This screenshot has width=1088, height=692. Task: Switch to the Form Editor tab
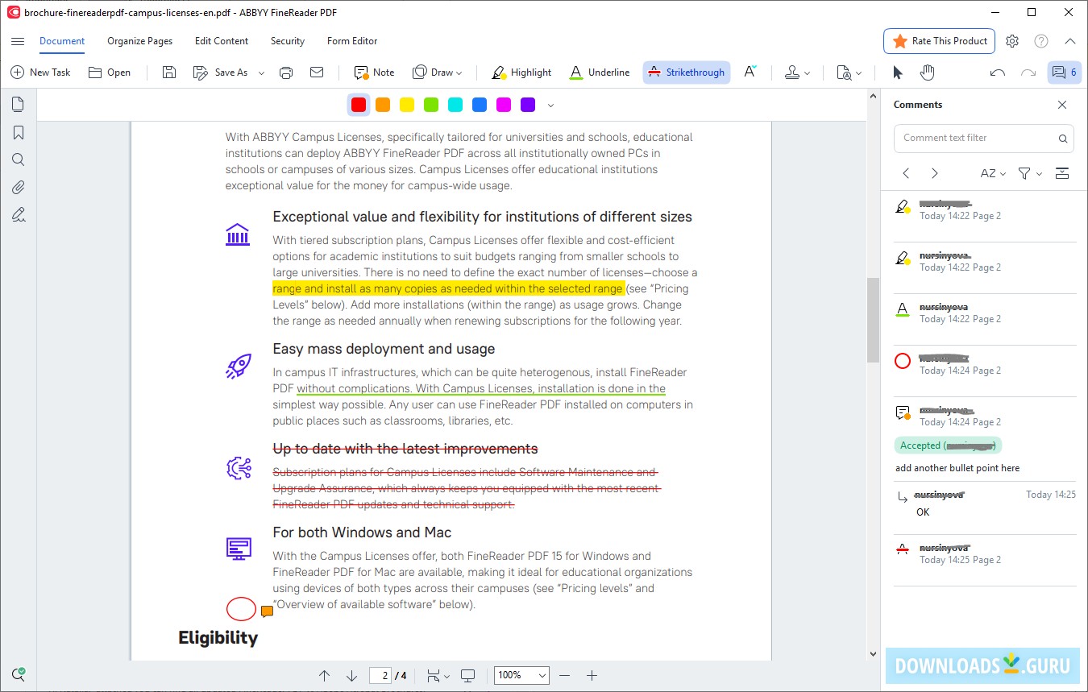point(352,41)
